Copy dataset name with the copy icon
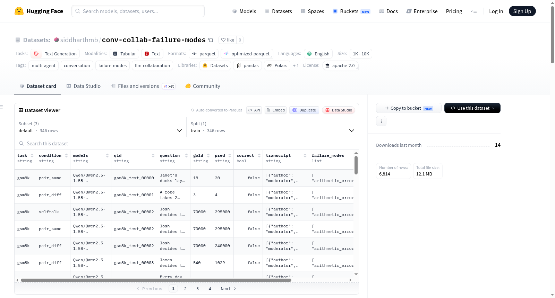The width and height of the screenshot is (555, 298). [211, 40]
